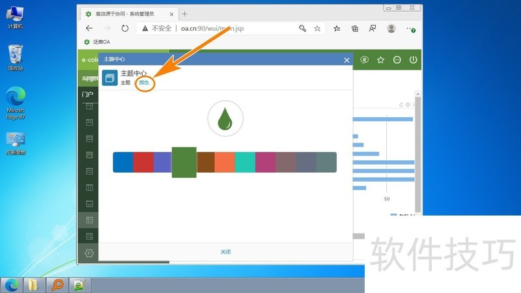Pick the teal color swatch
This screenshot has width=521, height=293.
(x=245, y=162)
